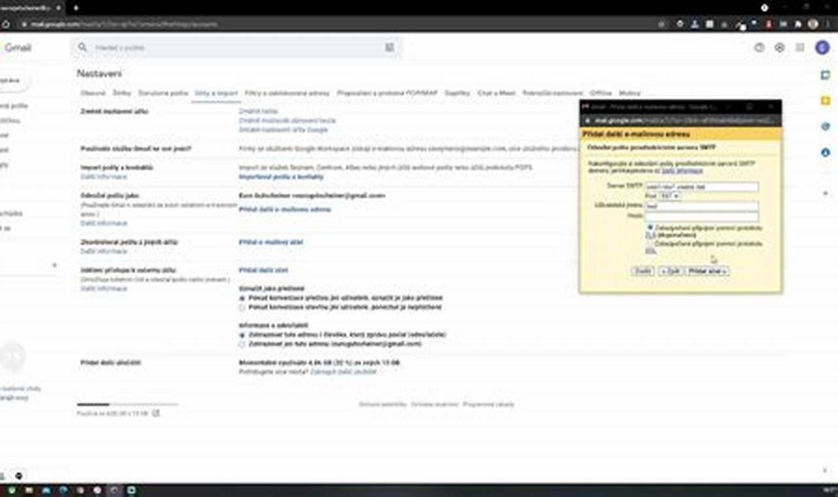This screenshot has width=838, height=497.
Task: Open Filtry a zablokované adresy tab
Action: tap(287, 94)
